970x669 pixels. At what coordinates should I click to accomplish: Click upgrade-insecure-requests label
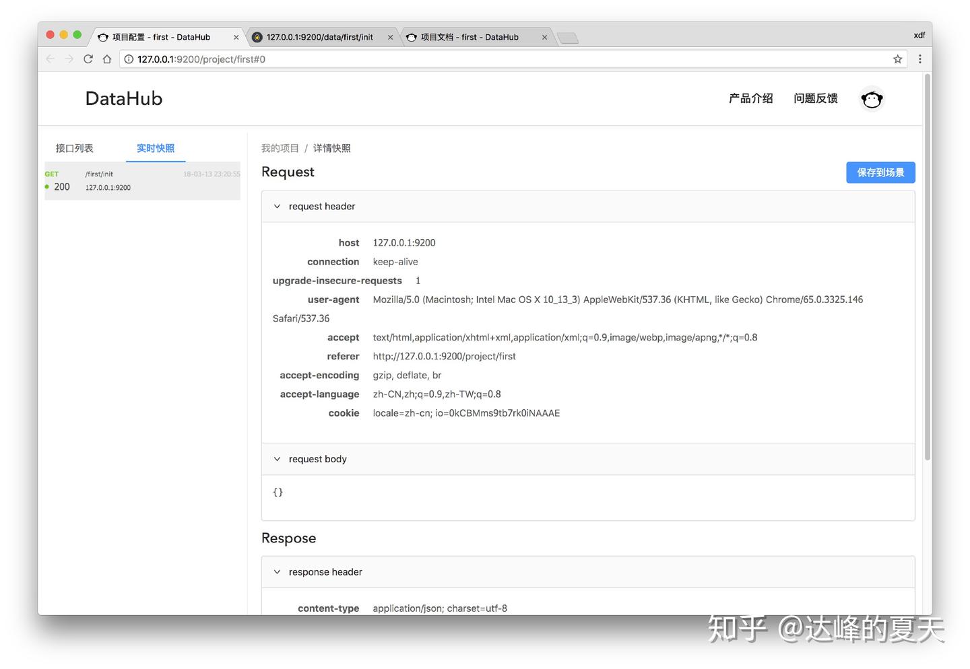tap(337, 281)
